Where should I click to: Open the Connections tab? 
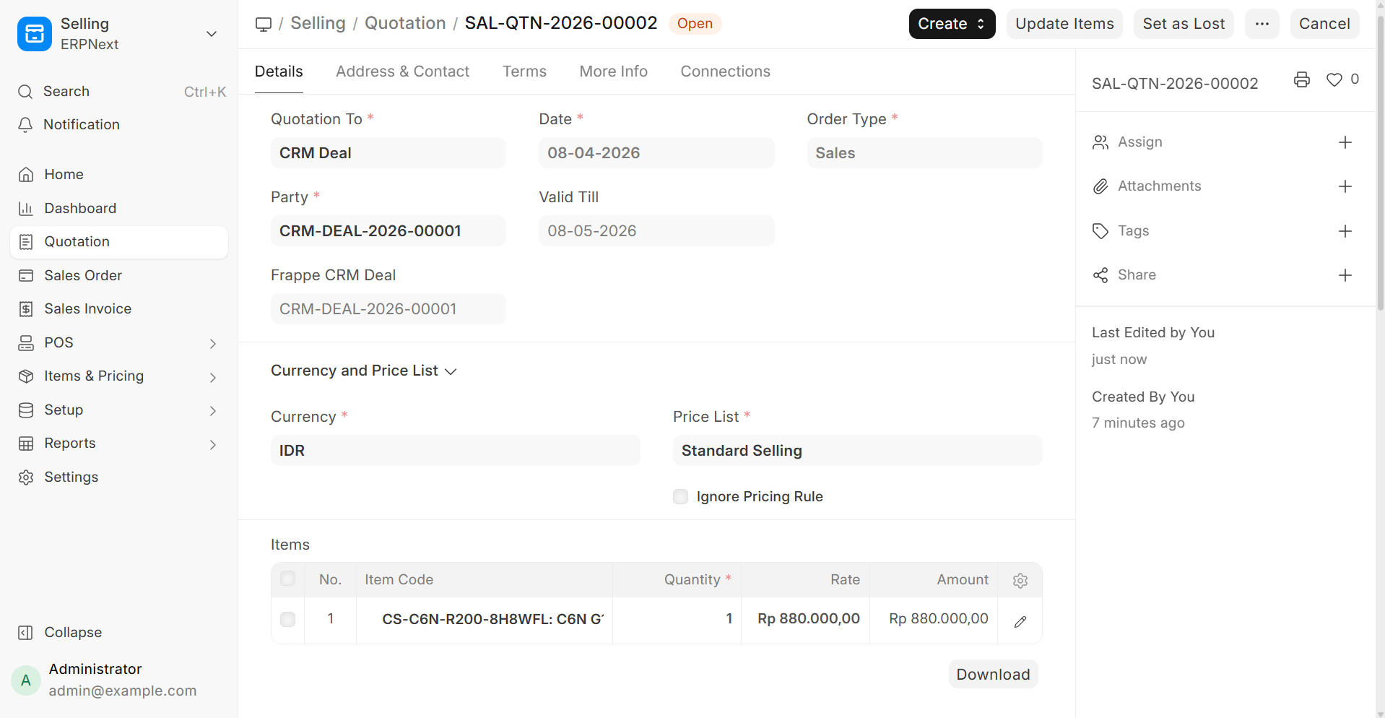click(x=725, y=72)
